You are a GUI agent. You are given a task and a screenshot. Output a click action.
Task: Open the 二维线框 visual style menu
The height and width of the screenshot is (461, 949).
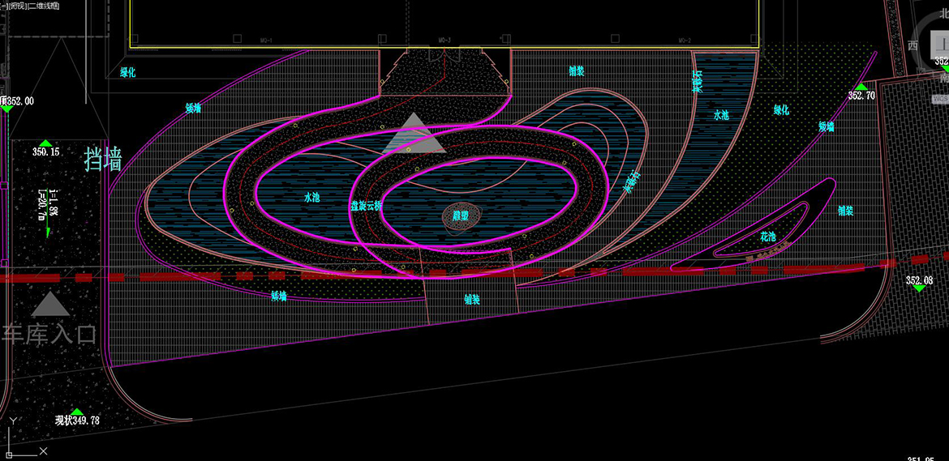coord(42,4)
